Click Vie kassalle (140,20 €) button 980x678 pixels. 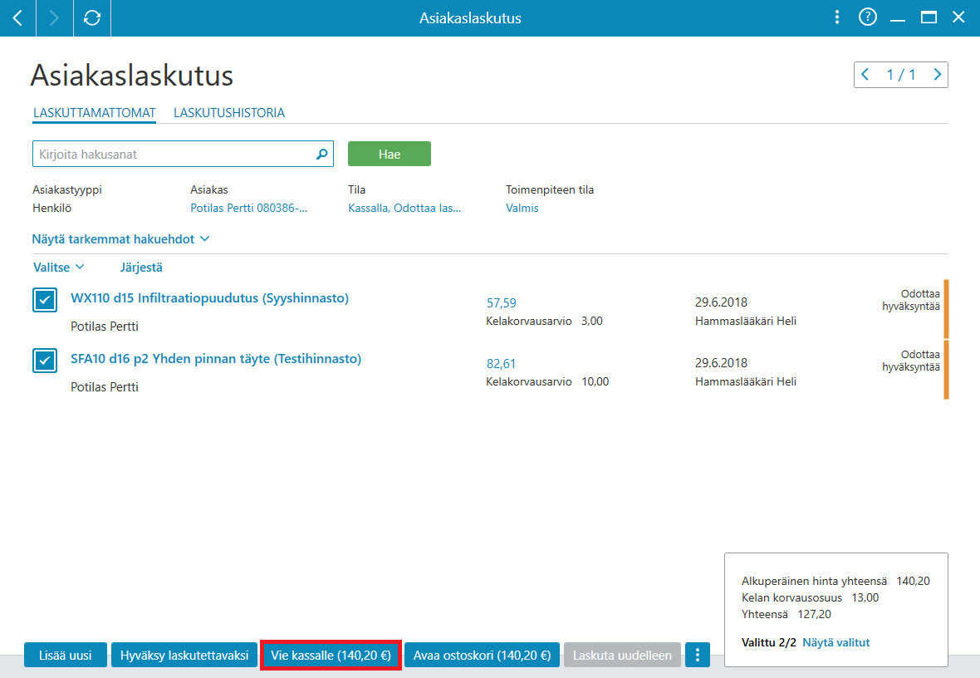pos(331,655)
